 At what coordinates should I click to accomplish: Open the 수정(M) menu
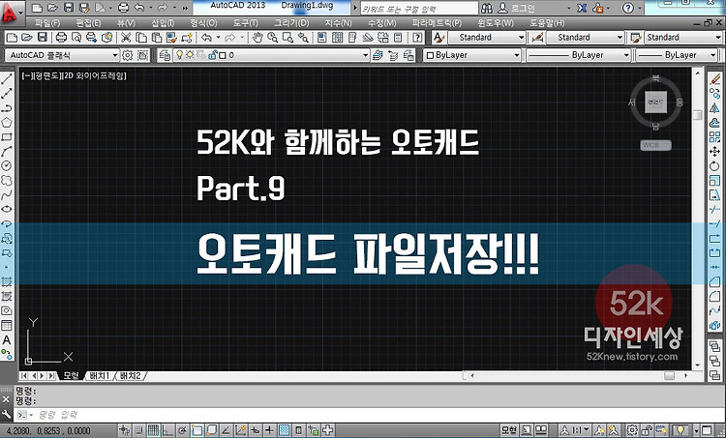pos(382,22)
